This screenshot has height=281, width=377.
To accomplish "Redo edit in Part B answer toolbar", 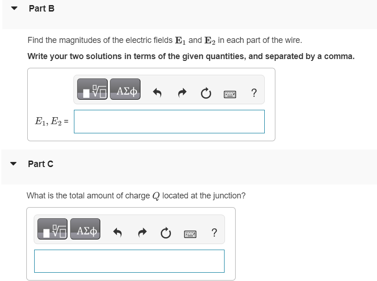I will (x=182, y=93).
